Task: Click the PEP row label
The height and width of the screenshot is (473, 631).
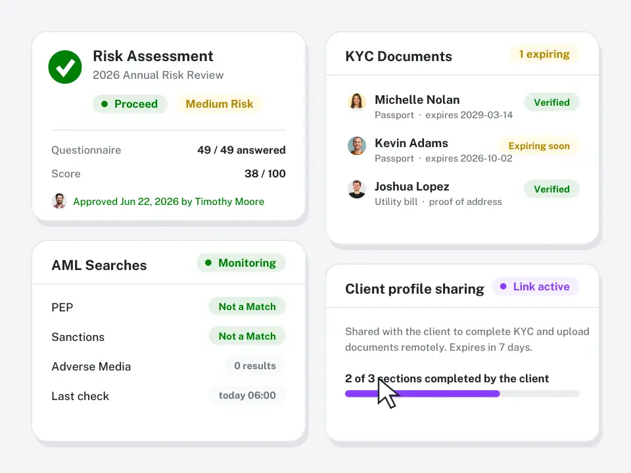Action: point(62,307)
